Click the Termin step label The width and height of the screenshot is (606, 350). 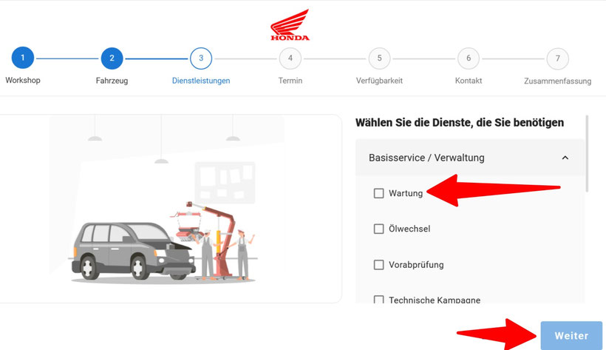290,81
